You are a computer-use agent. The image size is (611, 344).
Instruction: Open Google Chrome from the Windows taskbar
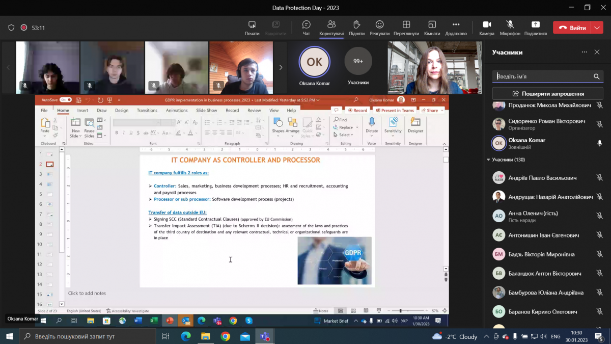point(226,336)
